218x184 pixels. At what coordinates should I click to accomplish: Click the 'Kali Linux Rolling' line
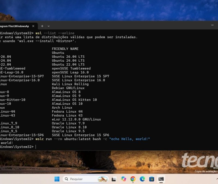[x=70, y=84]
